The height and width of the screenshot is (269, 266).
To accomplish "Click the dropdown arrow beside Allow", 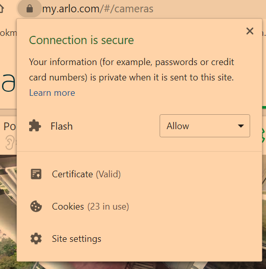I will tap(241, 126).
